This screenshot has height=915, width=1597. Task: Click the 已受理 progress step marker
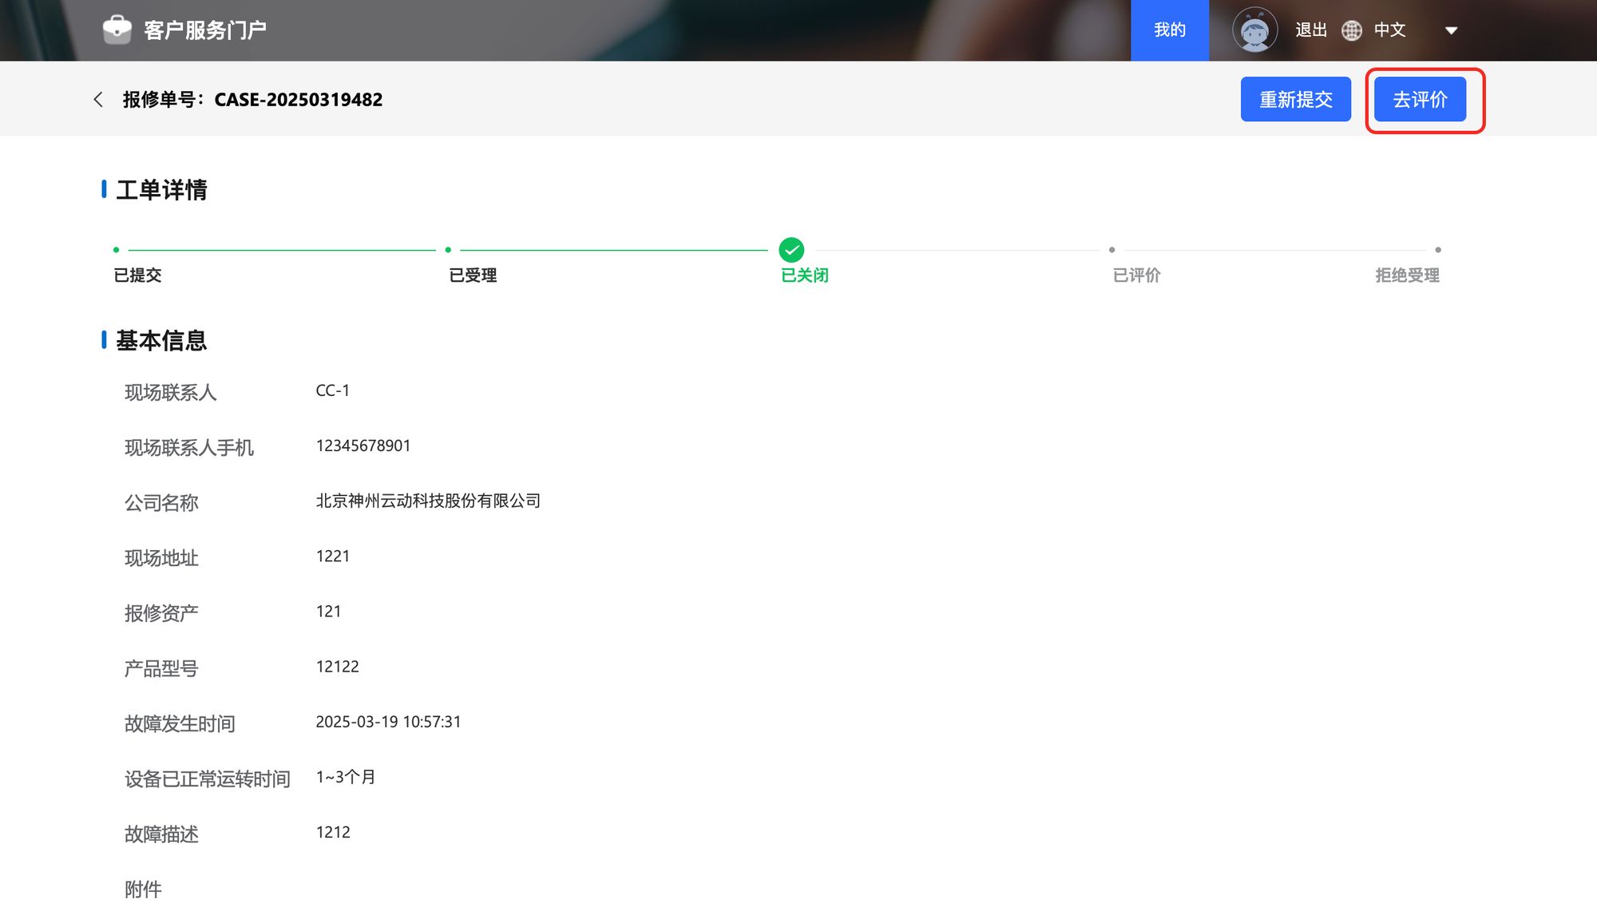448,250
